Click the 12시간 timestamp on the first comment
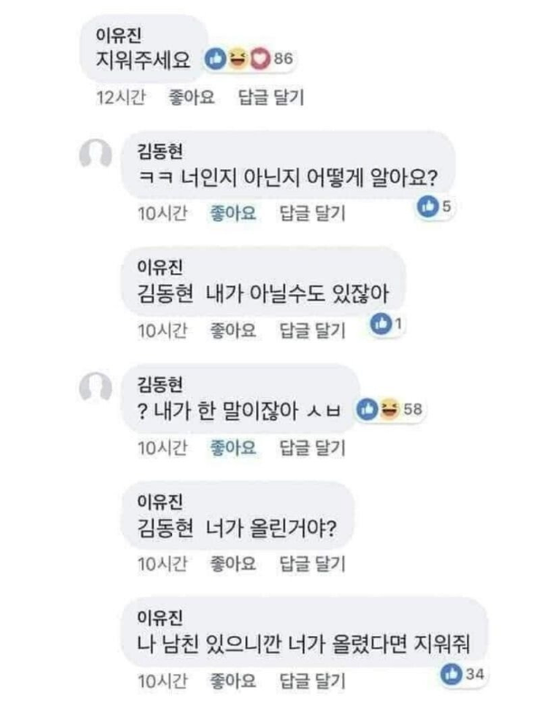This screenshot has height=704, width=550. pyautogui.click(x=119, y=98)
